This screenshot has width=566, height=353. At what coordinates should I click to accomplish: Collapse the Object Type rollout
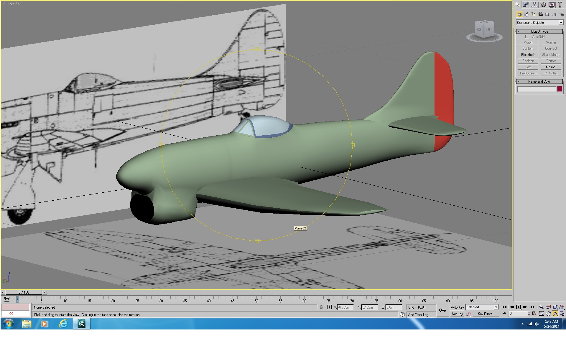point(539,31)
